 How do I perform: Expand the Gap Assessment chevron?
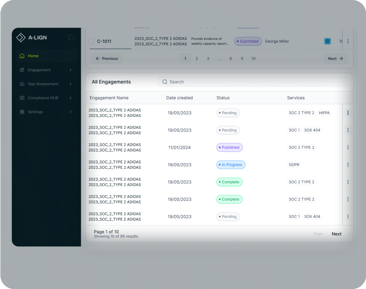(71, 84)
